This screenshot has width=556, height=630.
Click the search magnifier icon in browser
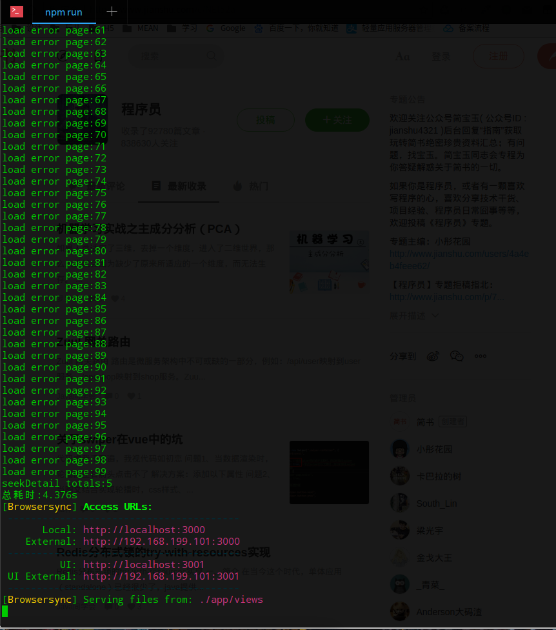[211, 56]
